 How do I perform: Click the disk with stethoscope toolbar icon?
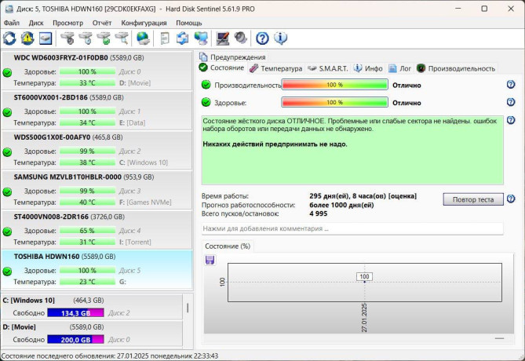(68, 38)
